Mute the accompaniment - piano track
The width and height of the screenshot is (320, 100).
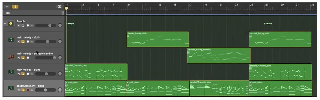[19, 90]
